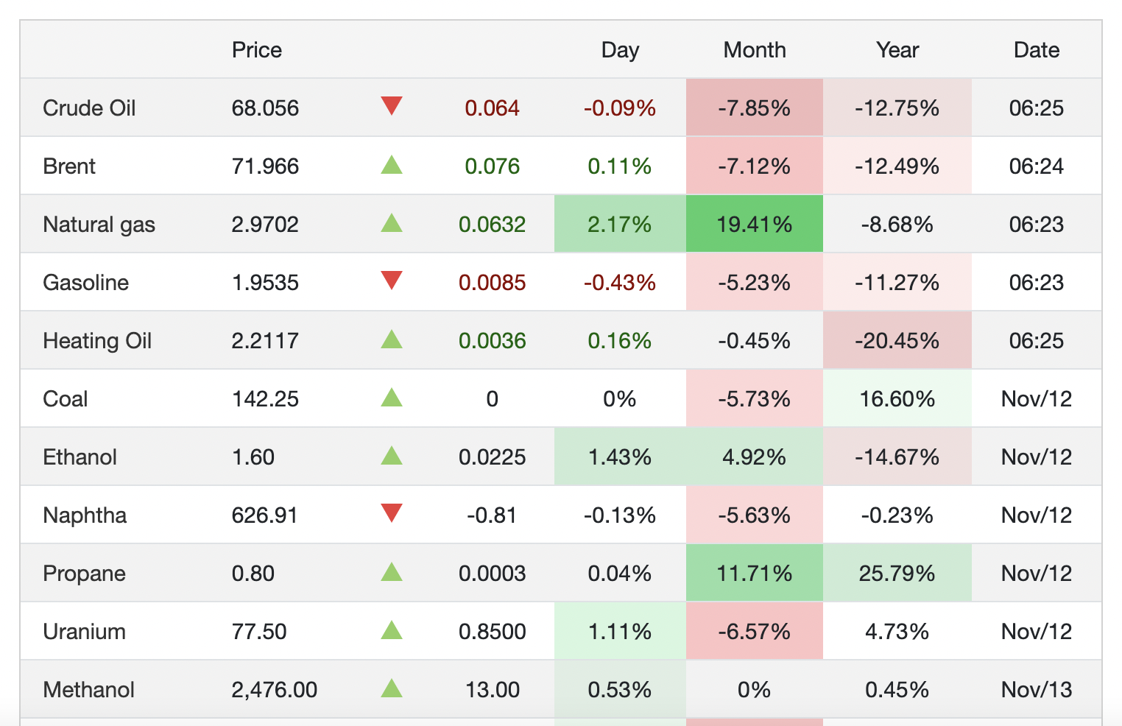Click Methanol date Nov/13
Image resolution: width=1122 pixels, height=726 pixels.
pyautogui.click(x=1037, y=690)
